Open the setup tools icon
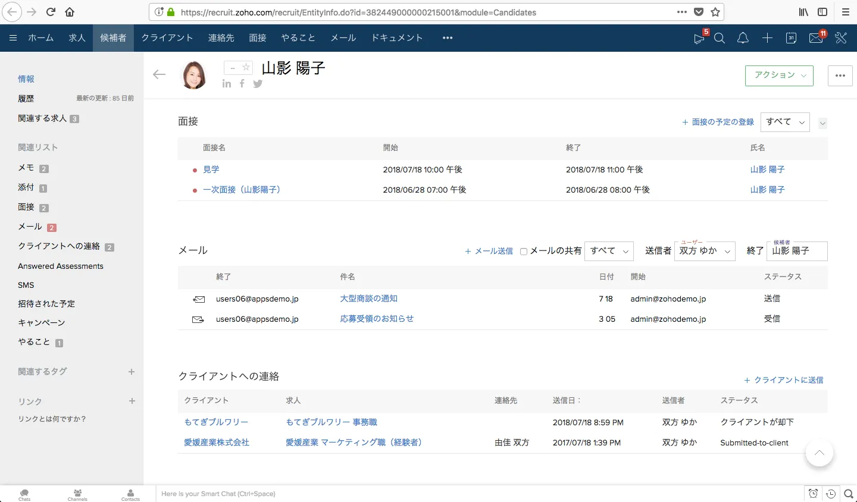The width and height of the screenshot is (857, 502). tap(840, 38)
